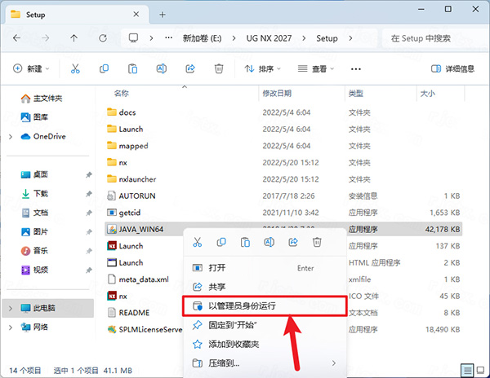This screenshot has height=378, width=490.
Task: Open a new tab with plus button
Action: [163, 14]
